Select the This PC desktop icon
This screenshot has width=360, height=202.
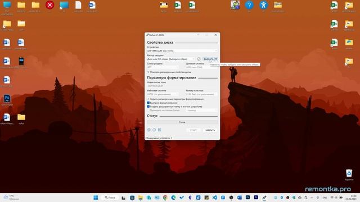7,5
